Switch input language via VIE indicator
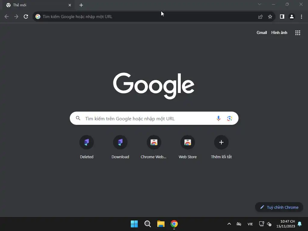This screenshot has height=231, width=308. pyautogui.click(x=250, y=224)
